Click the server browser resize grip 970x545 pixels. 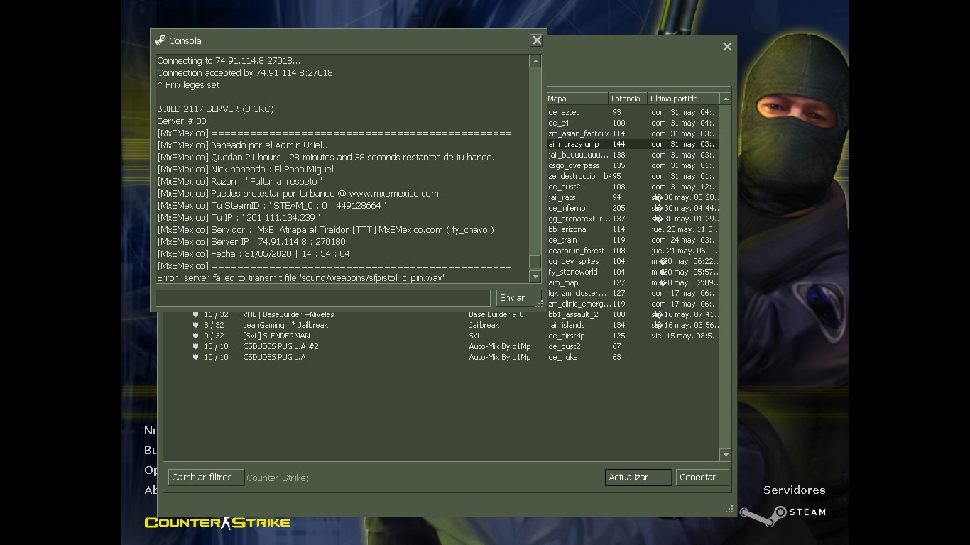(729, 509)
